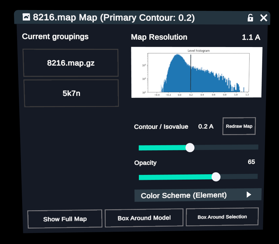The width and height of the screenshot is (279, 244).
Task: Click the unfilled end of the Contour slider track
Action: (240, 147)
